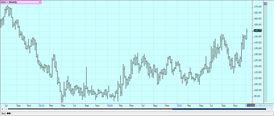Screen dimensions: 274x116
Task: Click the dark blue scrollbar thumb
Action: point(219,109)
